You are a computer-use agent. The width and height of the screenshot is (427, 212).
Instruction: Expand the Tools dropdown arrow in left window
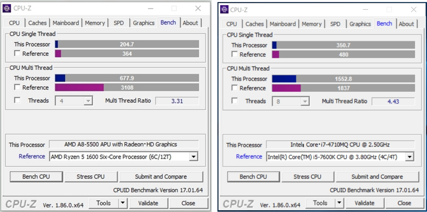point(123,203)
